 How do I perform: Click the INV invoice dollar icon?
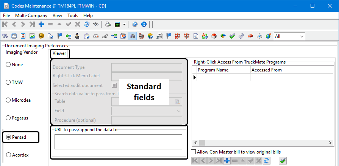pyautogui.click(x=159, y=36)
